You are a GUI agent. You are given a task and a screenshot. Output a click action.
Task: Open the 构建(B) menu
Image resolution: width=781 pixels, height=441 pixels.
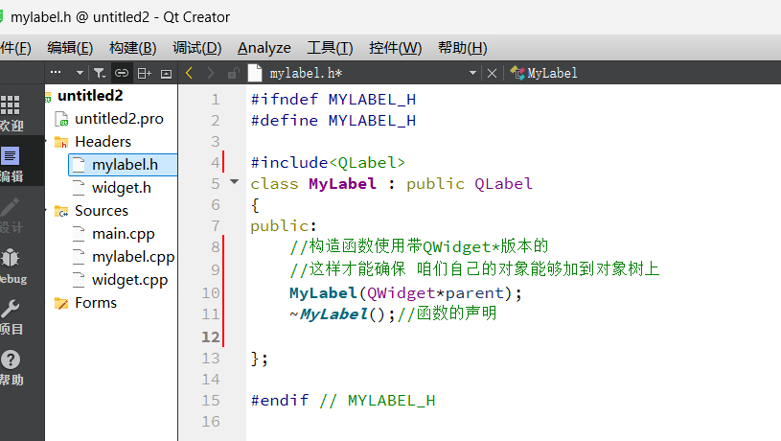coord(132,48)
